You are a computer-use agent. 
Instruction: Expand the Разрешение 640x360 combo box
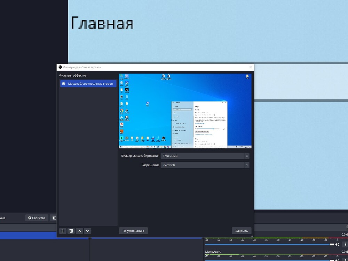[203, 165]
